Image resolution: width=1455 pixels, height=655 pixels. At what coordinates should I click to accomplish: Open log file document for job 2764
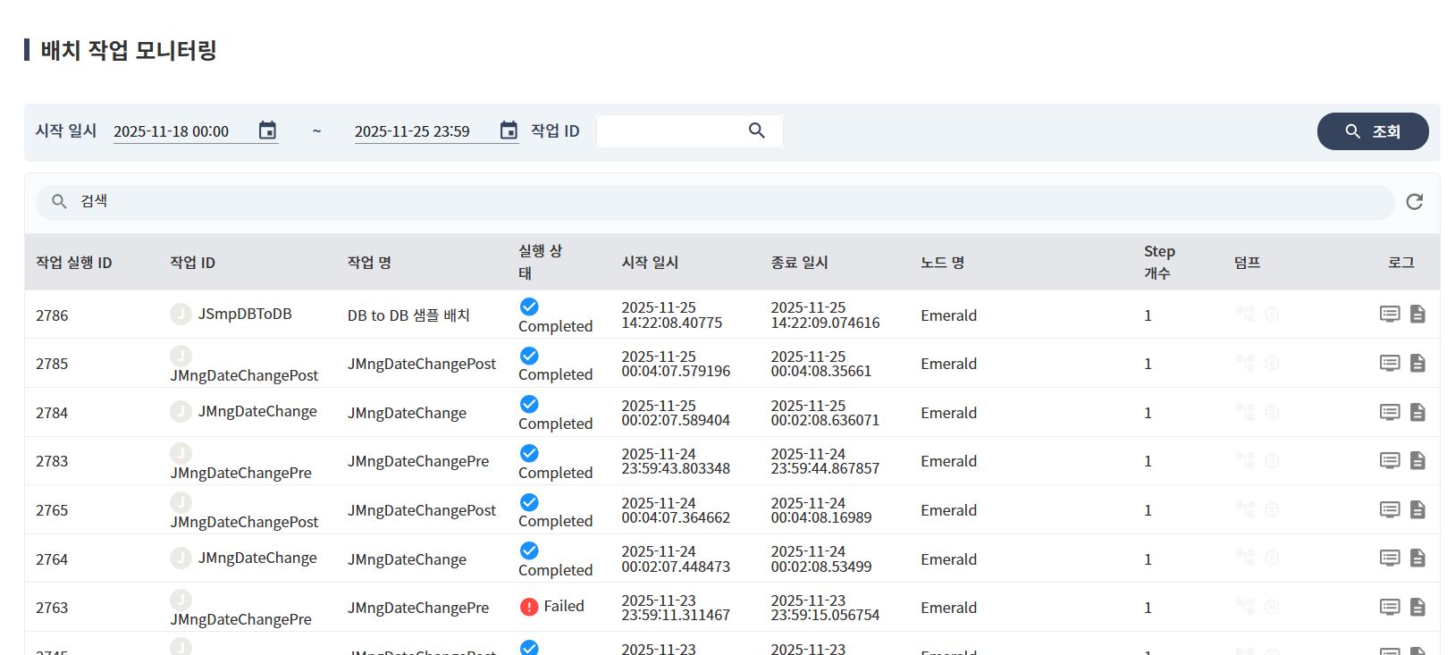[1417, 558]
